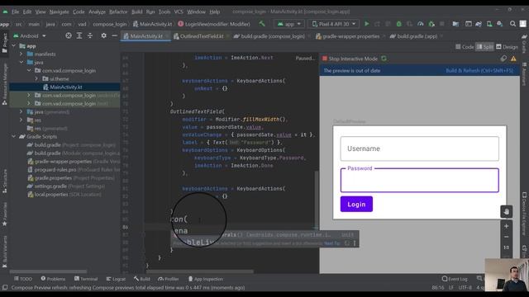The image size is (529, 297).
Task: Select settings.gradle in project tree
Action: (x=65, y=186)
